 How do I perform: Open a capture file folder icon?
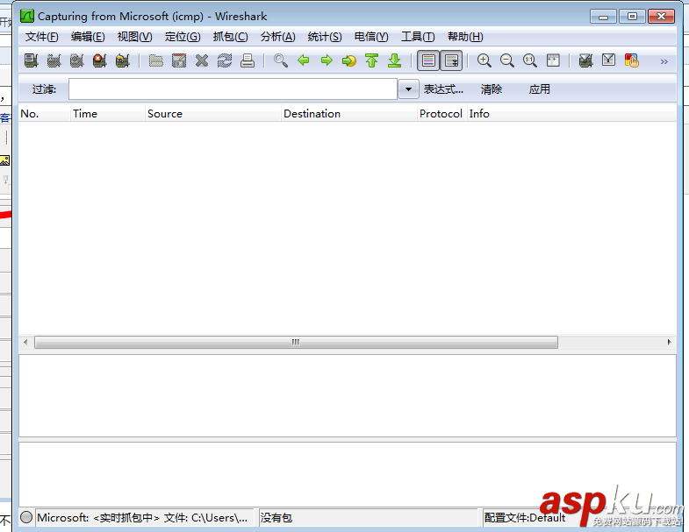[156, 60]
